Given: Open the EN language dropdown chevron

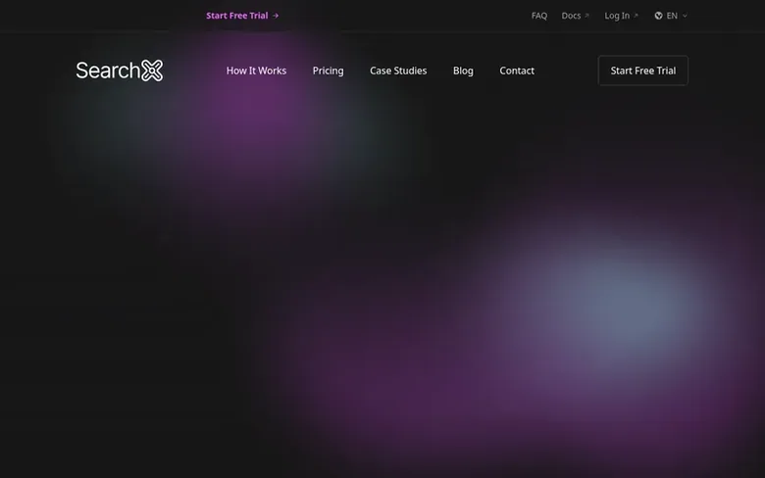Looking at the screenshot, I should click(x=685, y=16).
